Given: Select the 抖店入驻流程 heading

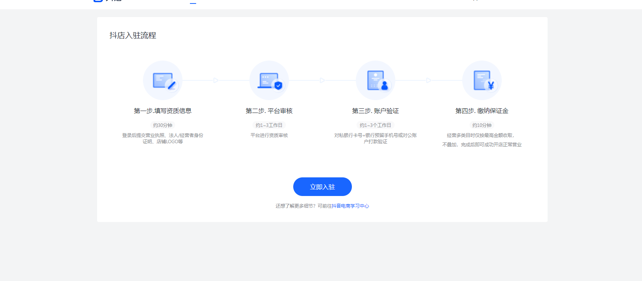Looking at the screenshot, I should pos(133,35).
